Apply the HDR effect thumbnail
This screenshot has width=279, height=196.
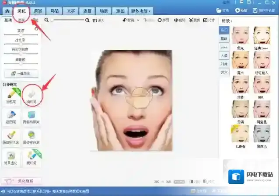262,85
